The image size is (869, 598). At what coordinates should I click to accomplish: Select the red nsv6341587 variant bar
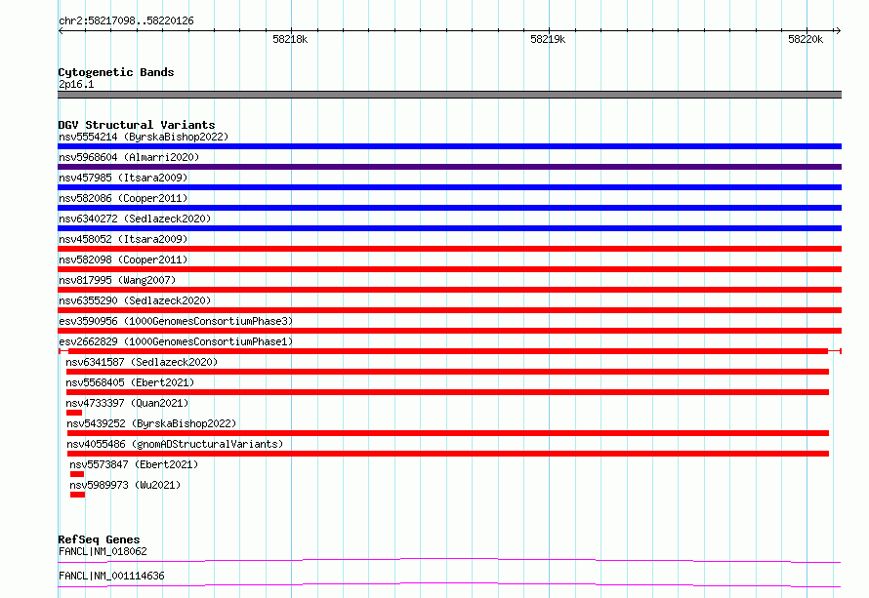pos(447,372)
